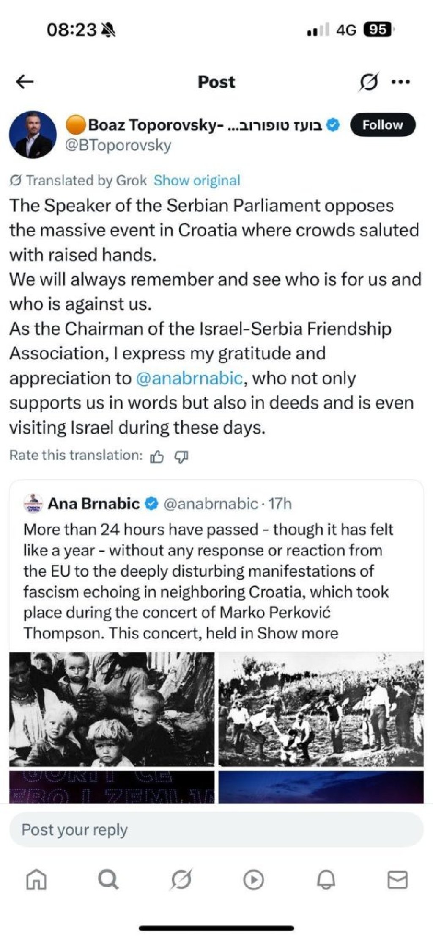Open the three-dot more options menu
The width and height of the screenshot is (433, 939).
(400, 82)
